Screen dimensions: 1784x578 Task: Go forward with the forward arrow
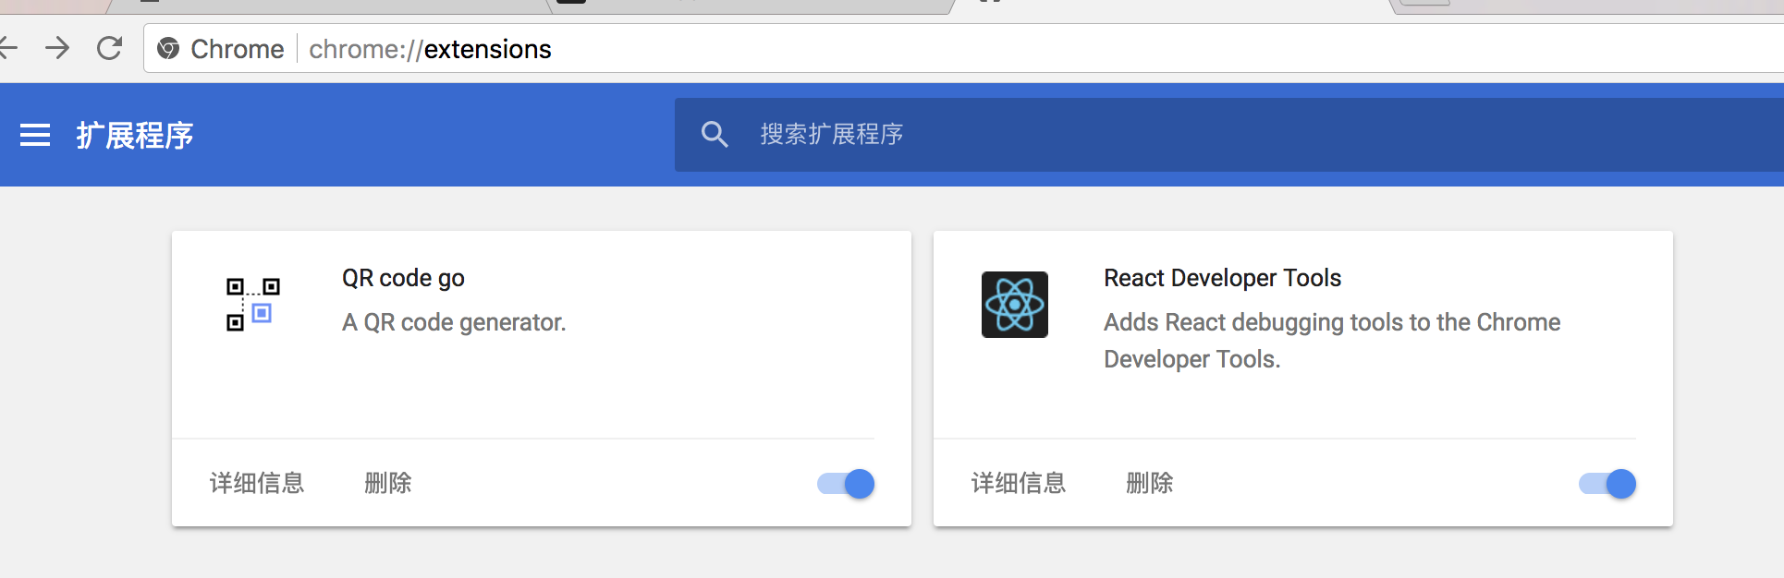pos(57,48)
